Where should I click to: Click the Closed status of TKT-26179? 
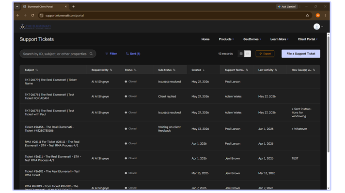click(x=131, y=82)
